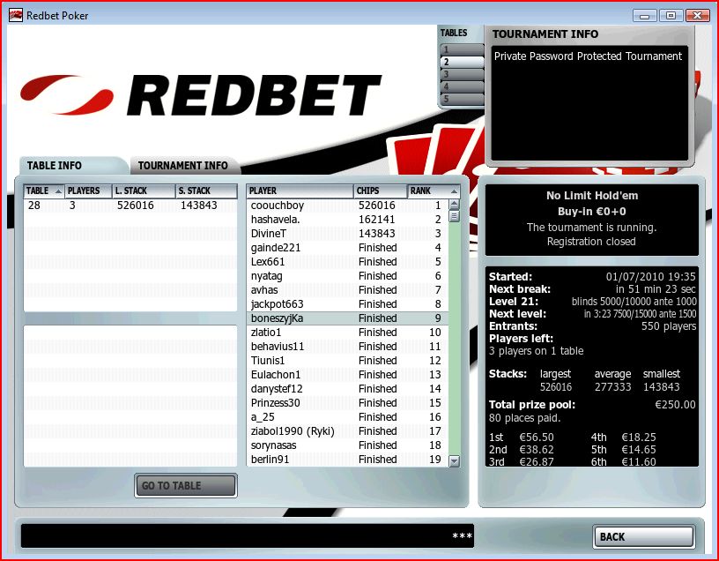This screenshot has height=561, width=719.
Task: Select player nyatag in the list
Action: [347, 276]
